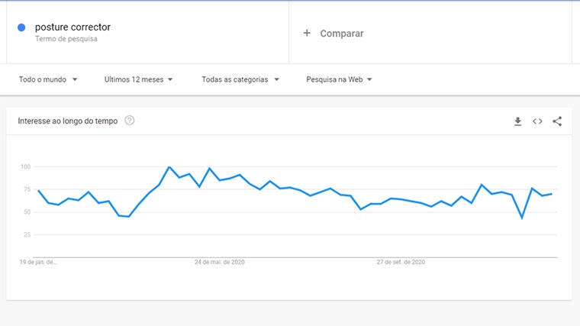Click the plus icon next to Comparar
580x326 pixels.
[x=307, y=34]
